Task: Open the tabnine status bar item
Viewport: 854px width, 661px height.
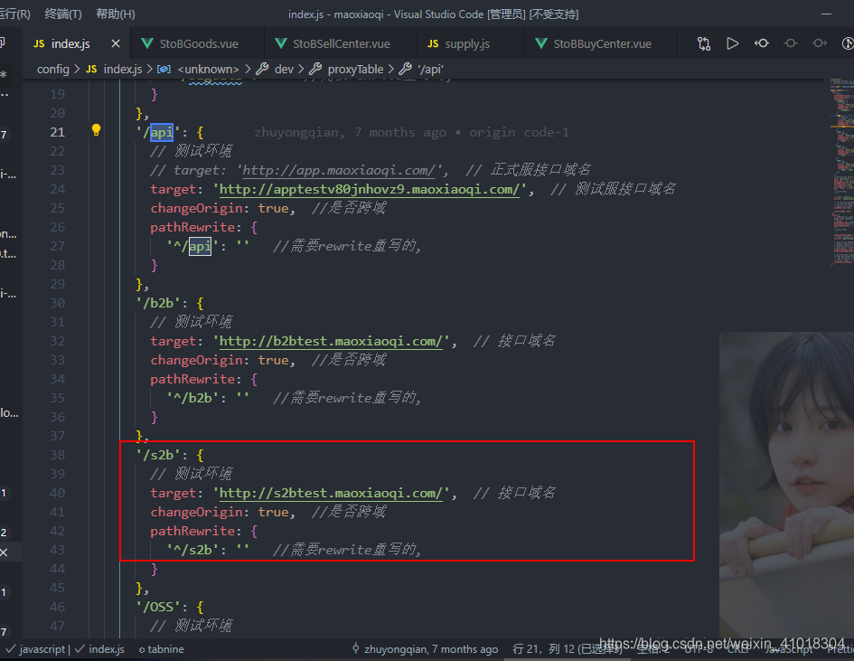Action: coord(161,649)
